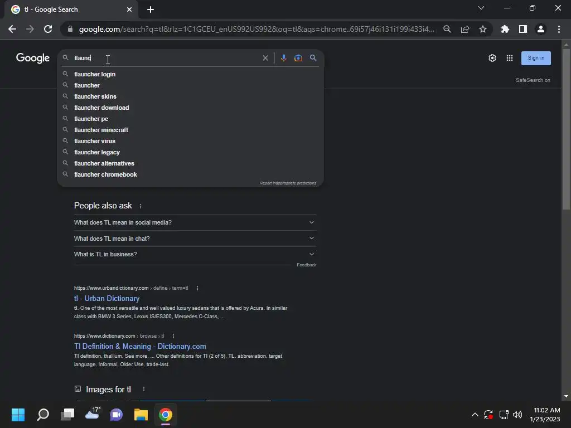Click the address bar zoom magnifier icon
The image size is (571, 428).
pyautogui.click(x=447, y=29)
